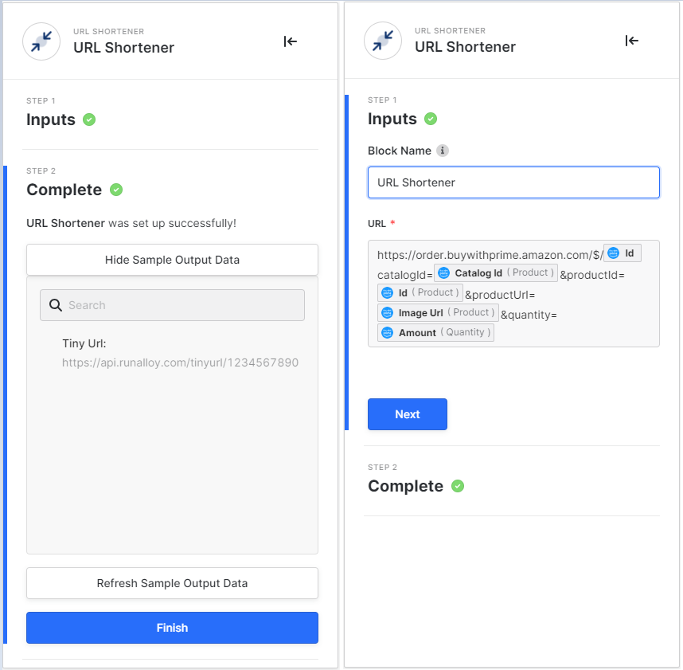Edit the Block Name text field

click(513, 182)
